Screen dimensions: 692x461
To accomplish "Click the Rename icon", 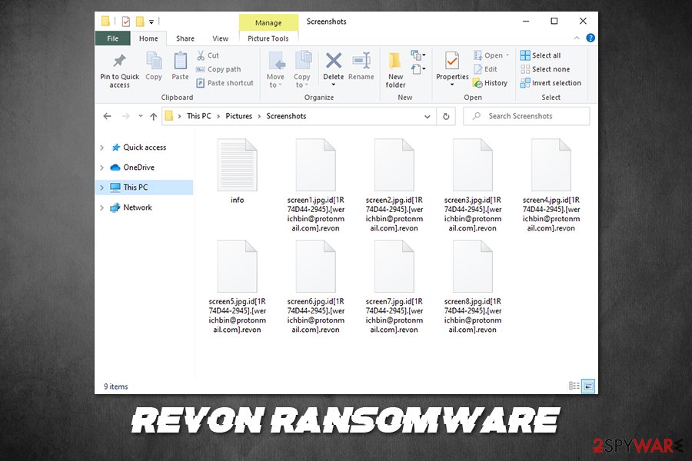I will (361, 61).
